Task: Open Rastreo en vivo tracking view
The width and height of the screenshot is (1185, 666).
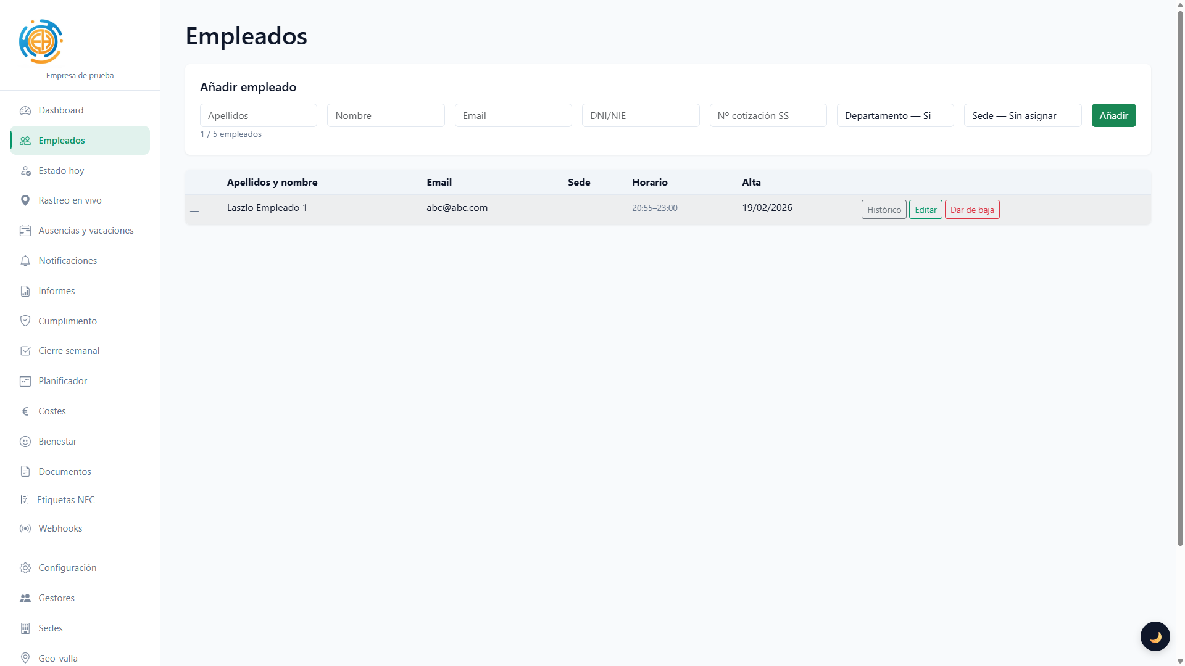Action: [69, 200]
